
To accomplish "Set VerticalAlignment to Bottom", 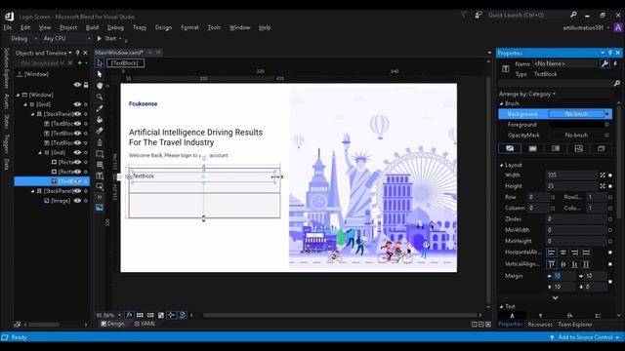I will 574,264.
